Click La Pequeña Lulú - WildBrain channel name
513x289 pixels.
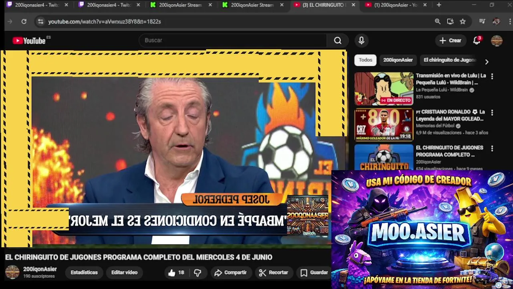click(x=442, y=90)
